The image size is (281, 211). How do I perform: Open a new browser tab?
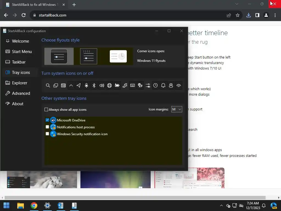point(74,5)
